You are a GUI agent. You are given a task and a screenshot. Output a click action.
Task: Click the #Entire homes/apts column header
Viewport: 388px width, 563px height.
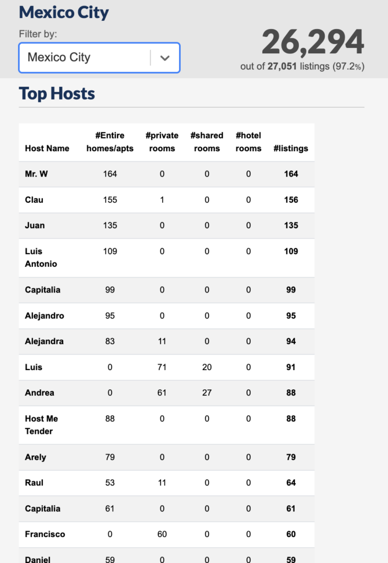coord(110,142)
